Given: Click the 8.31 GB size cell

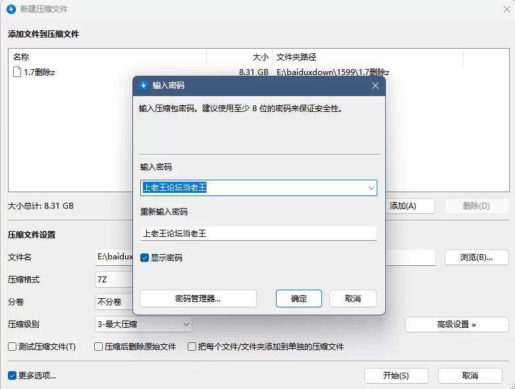Looking at the screenshot, I should point(254,72).
